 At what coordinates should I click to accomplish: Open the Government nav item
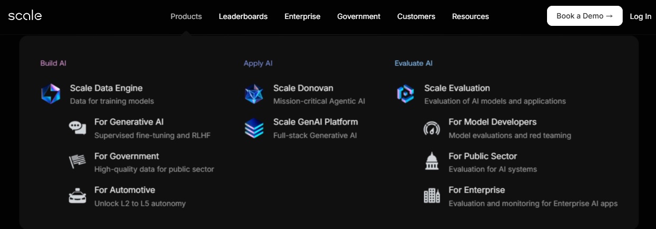[359, 16]
